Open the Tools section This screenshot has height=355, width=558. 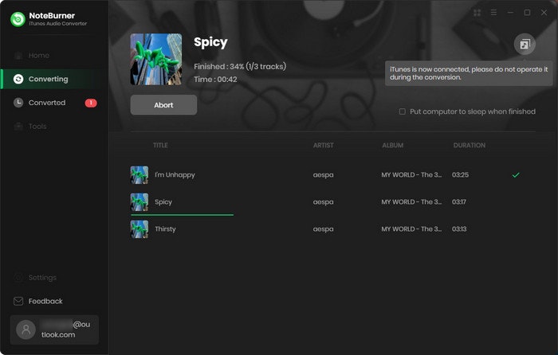click(54, 127)
